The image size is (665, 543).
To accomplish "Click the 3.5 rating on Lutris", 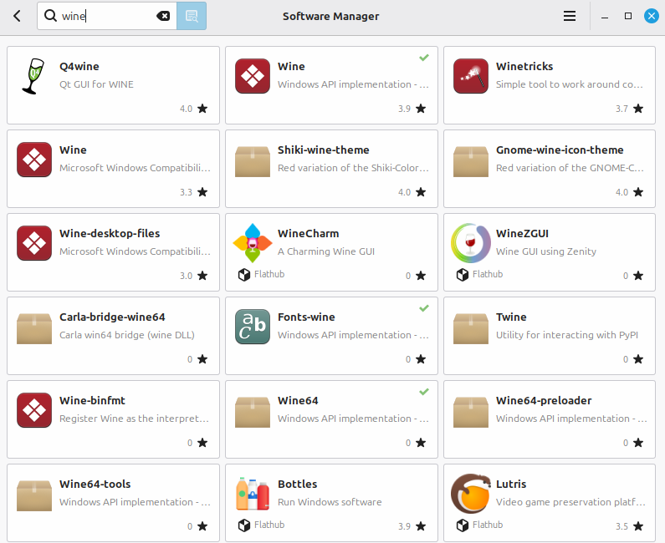I will click(629, 526).
